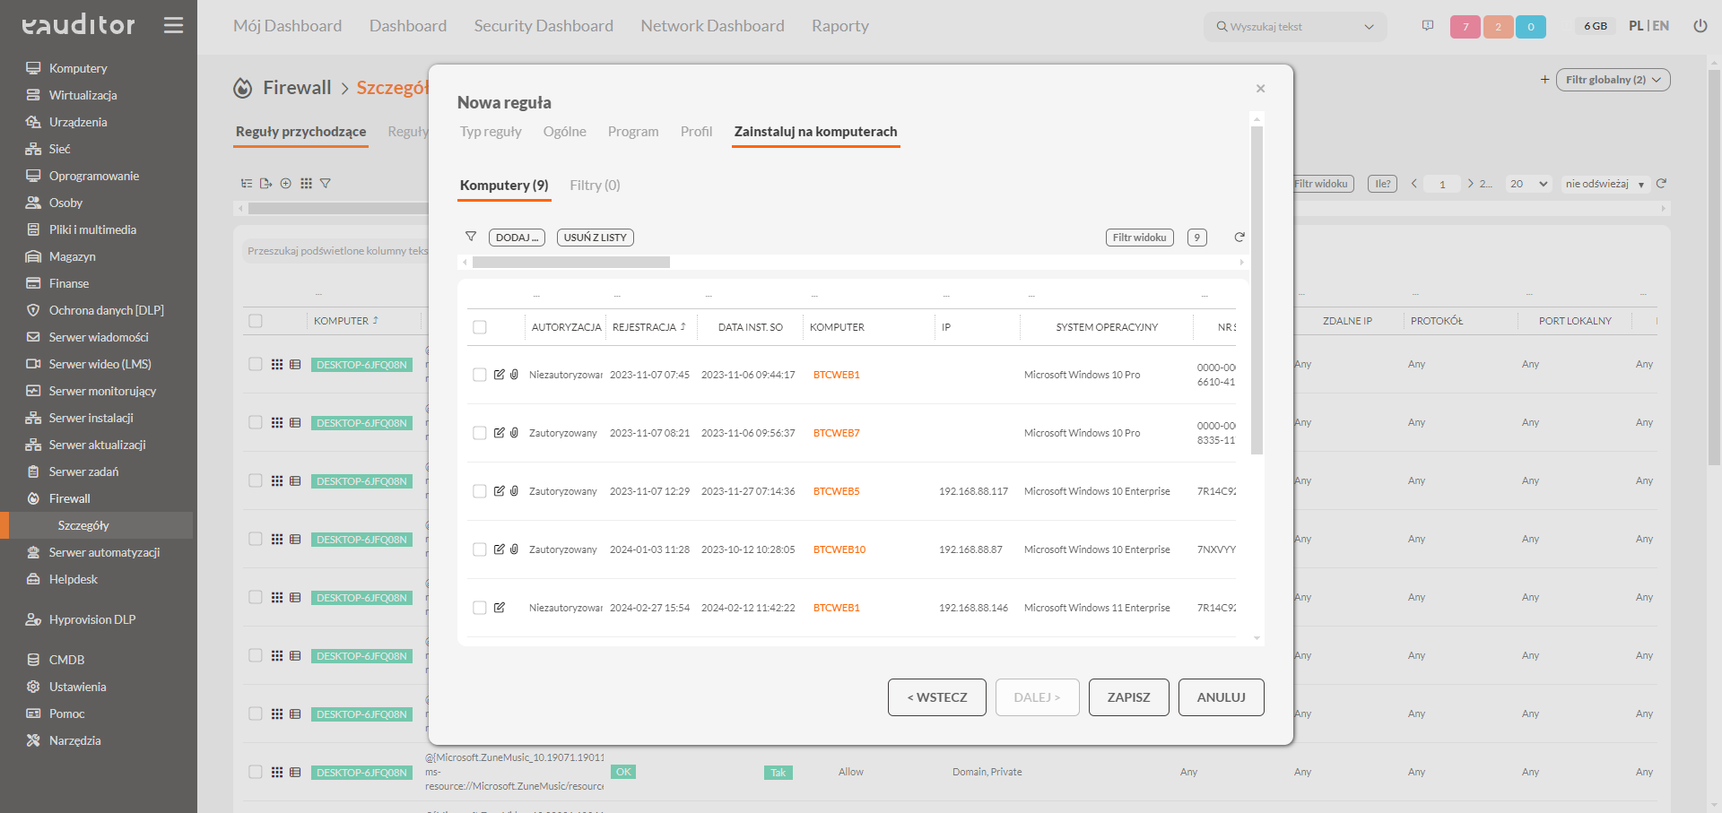1722x813 pixels.
Task: Click the ZAPISZ button
Action: point(1129,697)
